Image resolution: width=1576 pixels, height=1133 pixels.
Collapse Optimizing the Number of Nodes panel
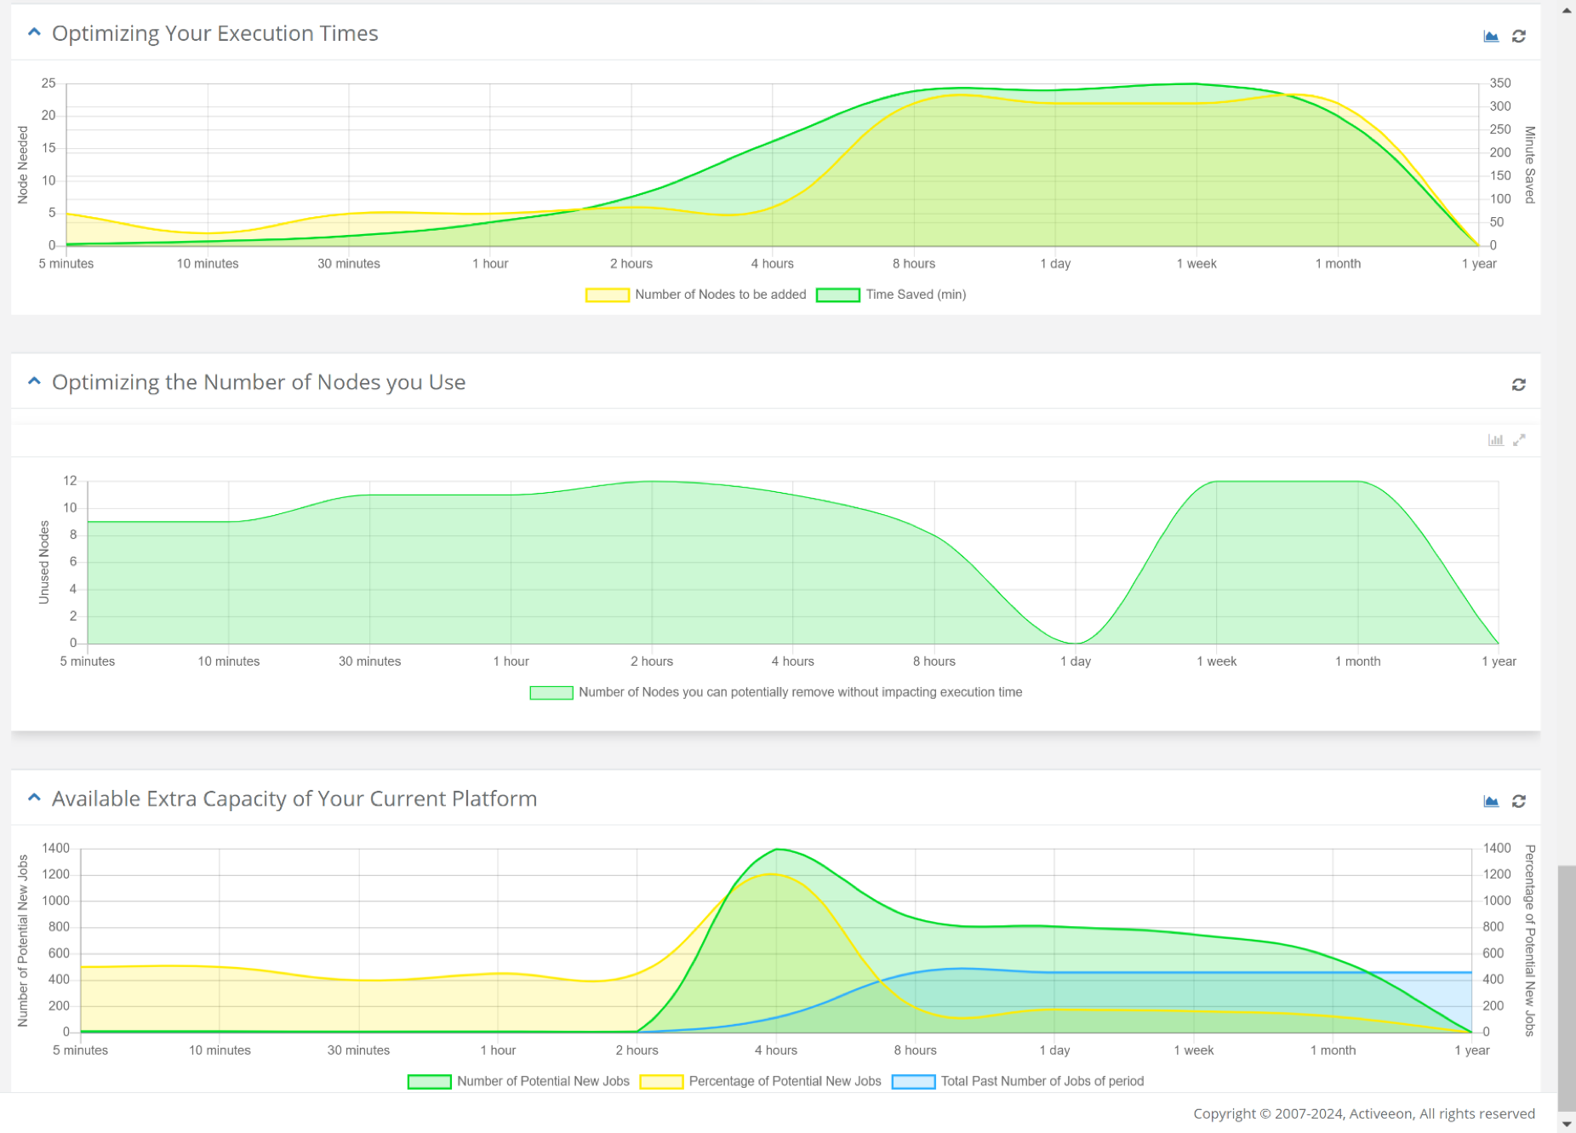[x=34, y=381]
